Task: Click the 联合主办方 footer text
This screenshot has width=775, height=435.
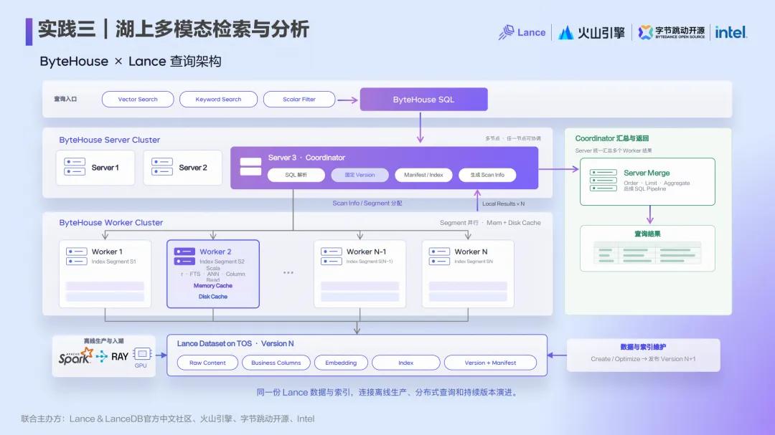Action: point(167,419)
